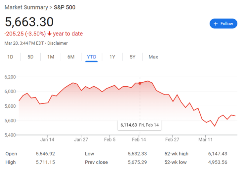Screen dimensions: 244x195
Task: Click the 52-wk high value 6,147.43
Action: 218,154
